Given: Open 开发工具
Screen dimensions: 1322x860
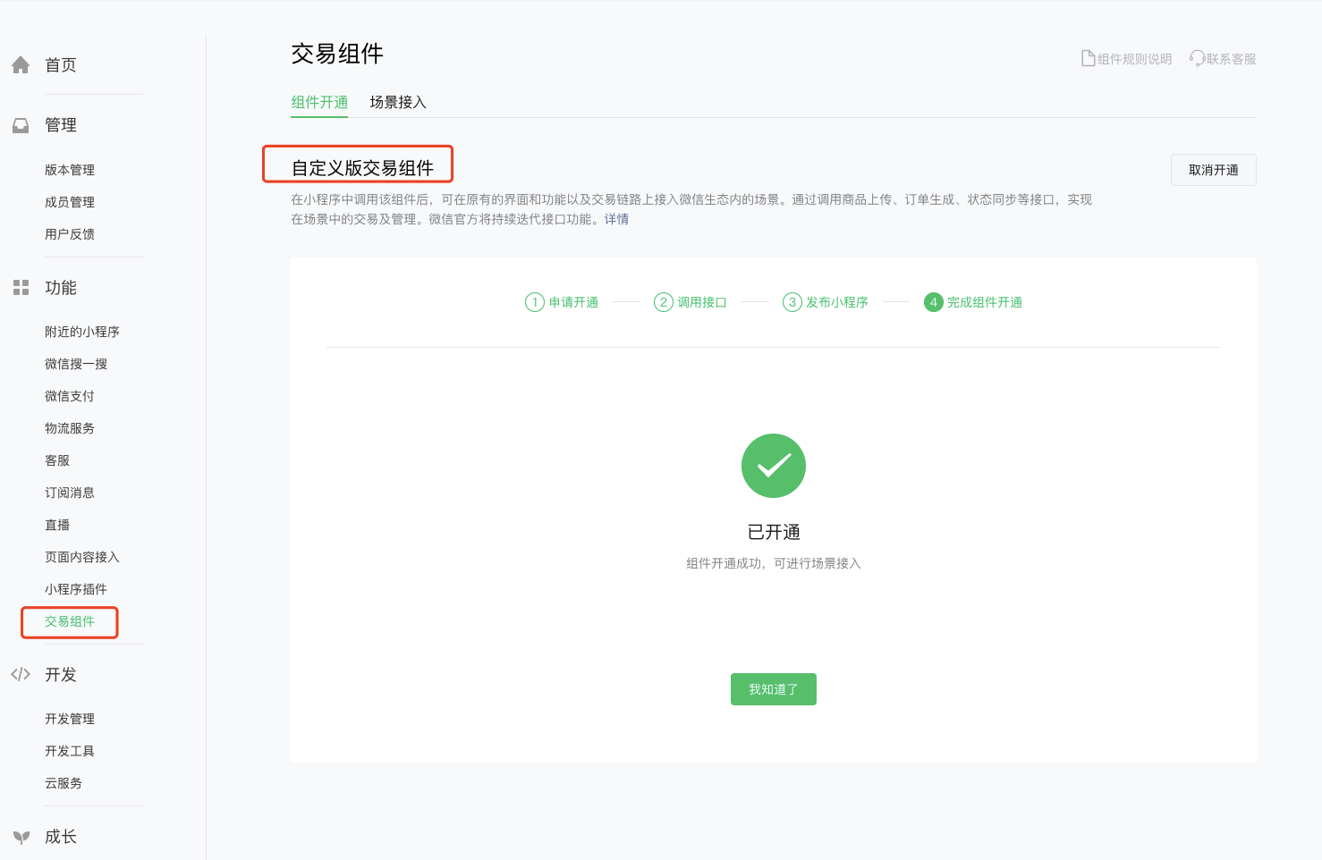Looking at the screenshot, I should tap(70, 751).
